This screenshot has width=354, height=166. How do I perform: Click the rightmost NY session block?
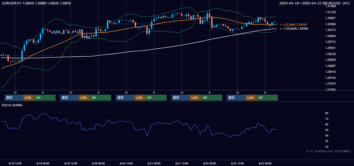click(267, 98)
